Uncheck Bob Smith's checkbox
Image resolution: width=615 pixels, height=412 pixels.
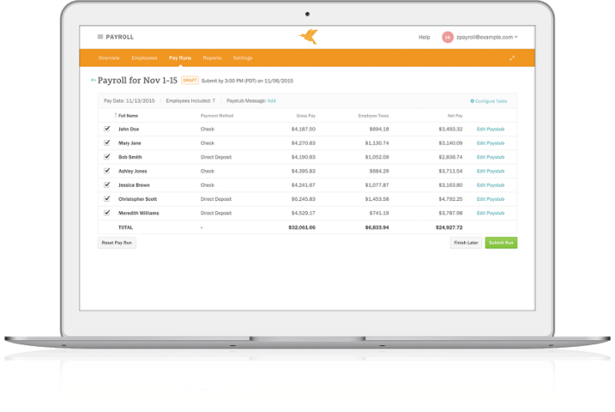pos(107,157)
